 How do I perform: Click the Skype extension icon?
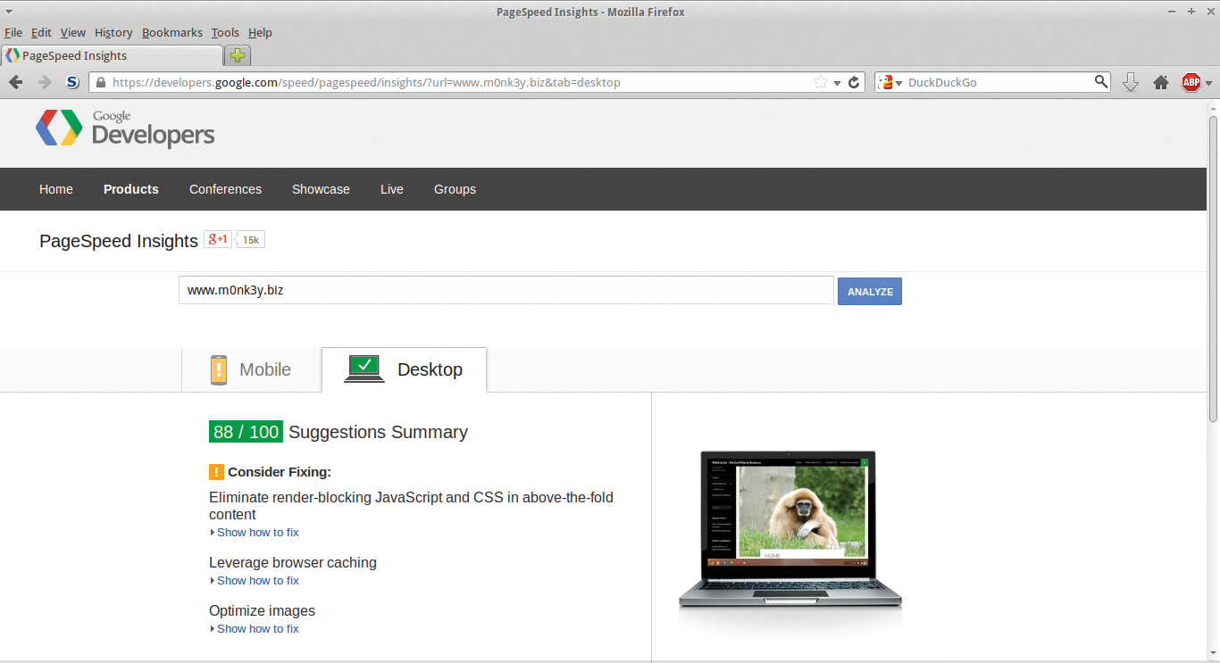coord(71,81)
